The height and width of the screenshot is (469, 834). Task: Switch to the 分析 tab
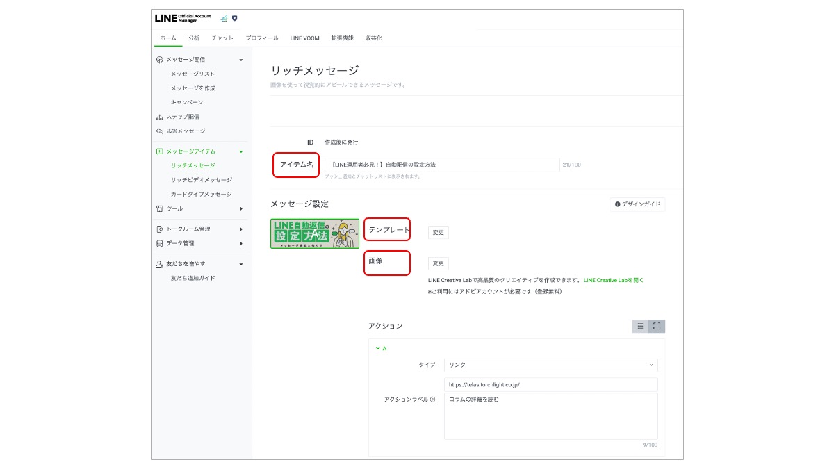coord(194,38)
